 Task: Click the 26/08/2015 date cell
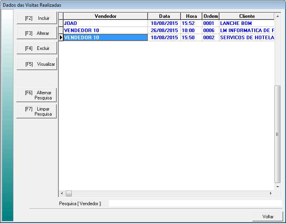point(164,30)
